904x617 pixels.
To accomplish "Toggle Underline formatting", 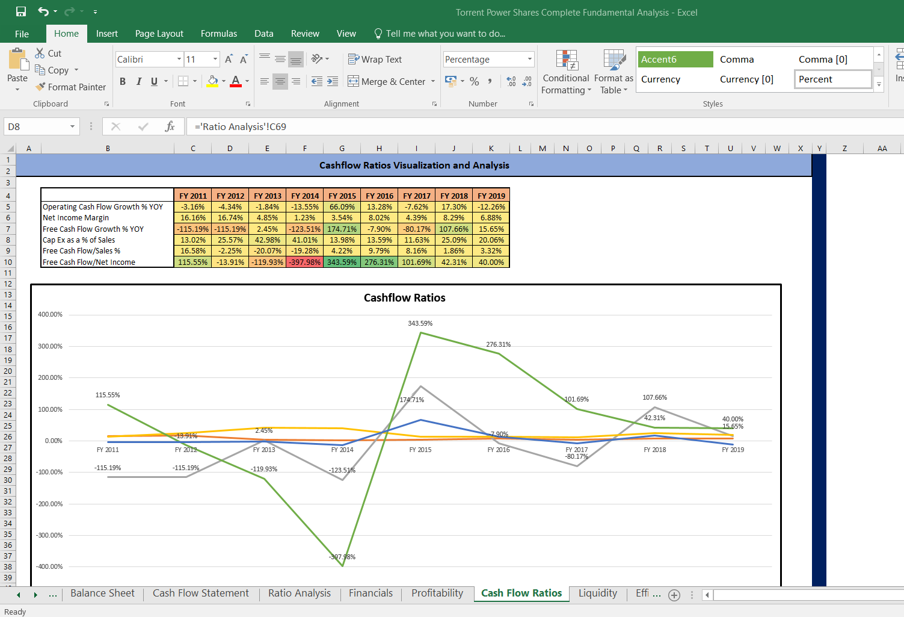I will [x=155, y=81].
